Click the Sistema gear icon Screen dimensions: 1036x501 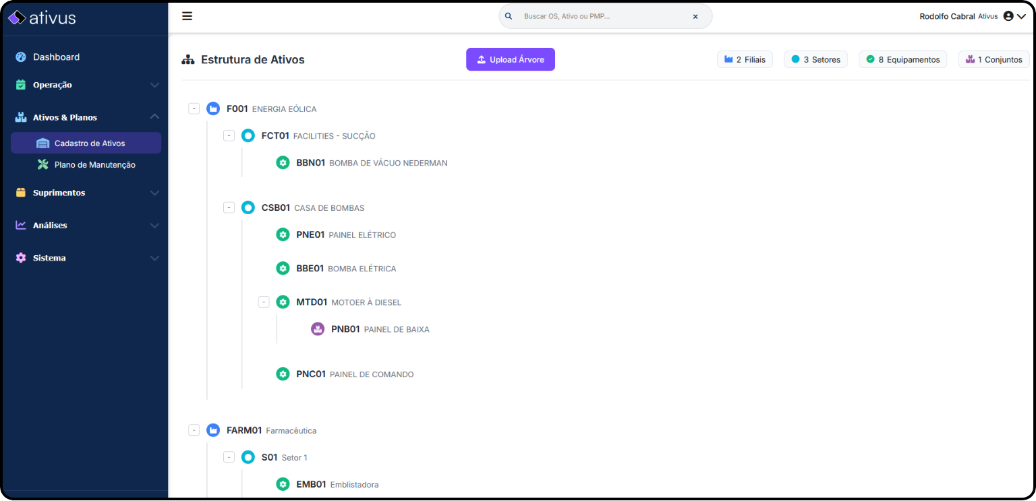tap(20, 257)
